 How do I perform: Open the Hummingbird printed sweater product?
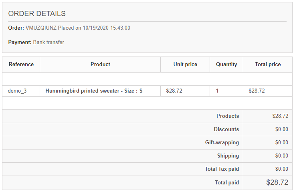(x=94, y=91)
